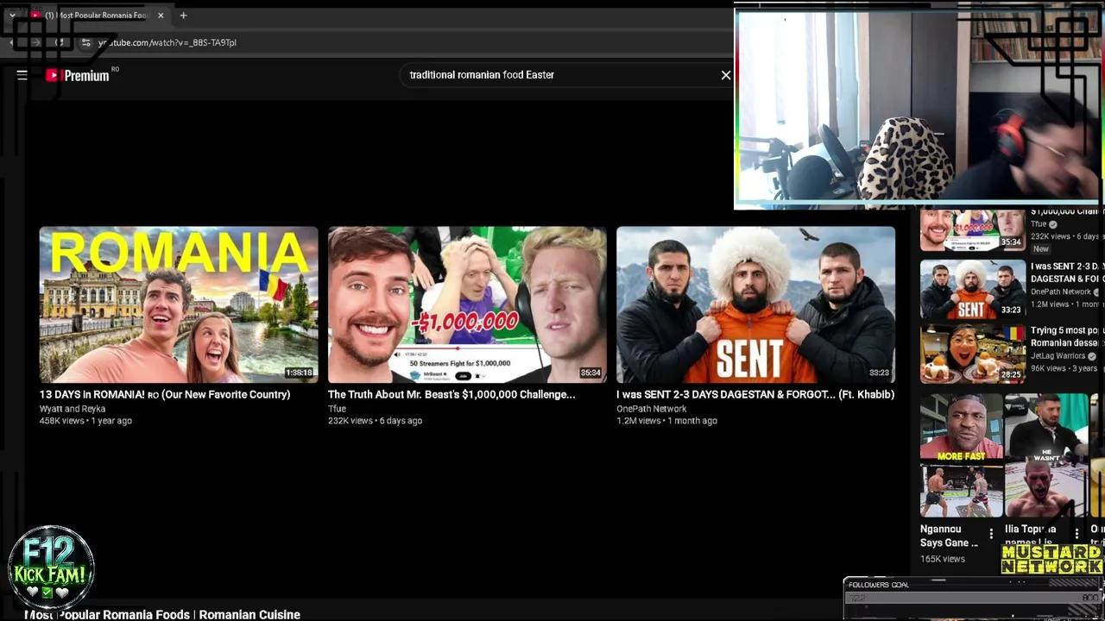The width and height of the screenshot is (1105, 621).
Task: Click the browser forward arrow
Action: tap(35, 42)
